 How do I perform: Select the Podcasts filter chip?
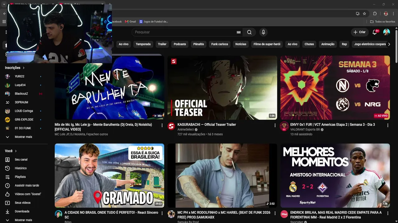click(x=180, y=44)
